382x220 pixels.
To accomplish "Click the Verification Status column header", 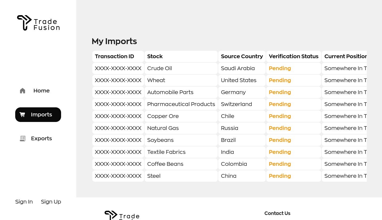I will click(x=293, y=56).
